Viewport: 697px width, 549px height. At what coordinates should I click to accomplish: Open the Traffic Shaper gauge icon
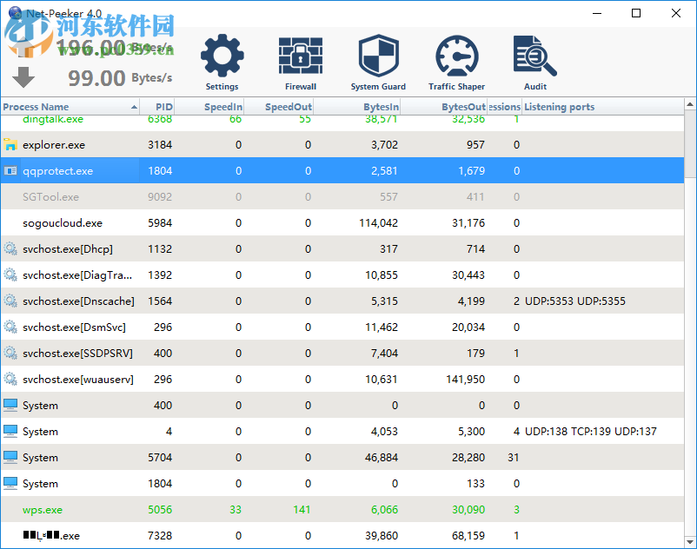pos(456,55)
